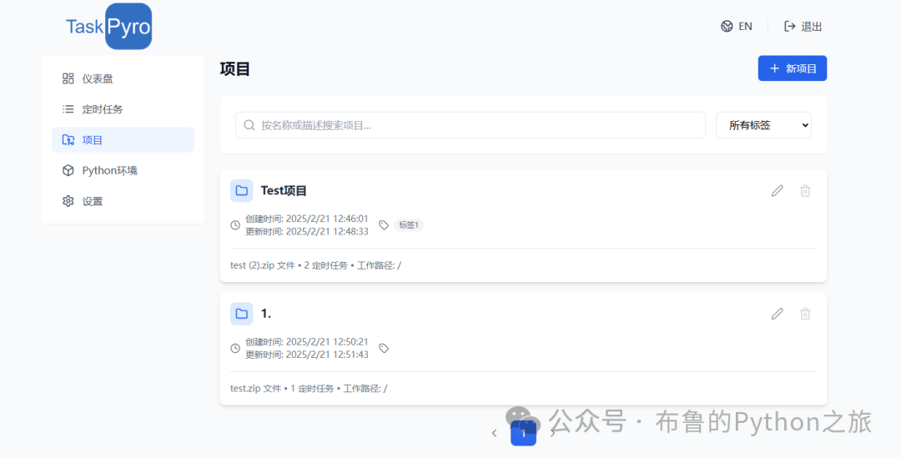Click the 项目 page heading

(x=235, y=69)
